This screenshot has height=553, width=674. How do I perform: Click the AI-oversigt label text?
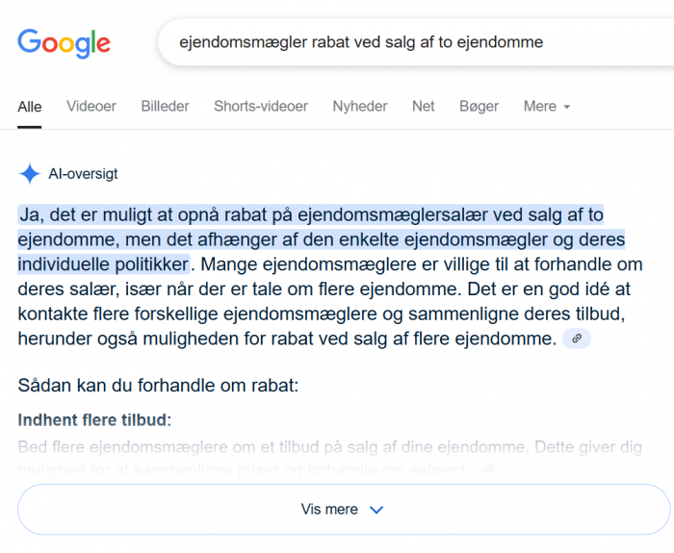83,174
